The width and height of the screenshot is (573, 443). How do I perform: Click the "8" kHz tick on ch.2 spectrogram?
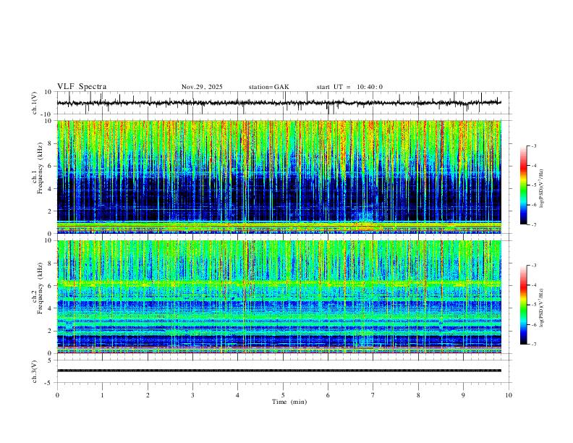coord(50,263)
